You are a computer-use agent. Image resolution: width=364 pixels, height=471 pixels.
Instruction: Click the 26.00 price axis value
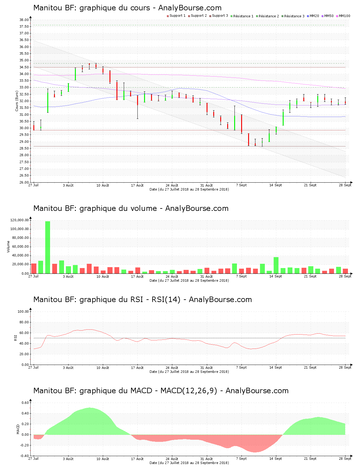[24, 182]
